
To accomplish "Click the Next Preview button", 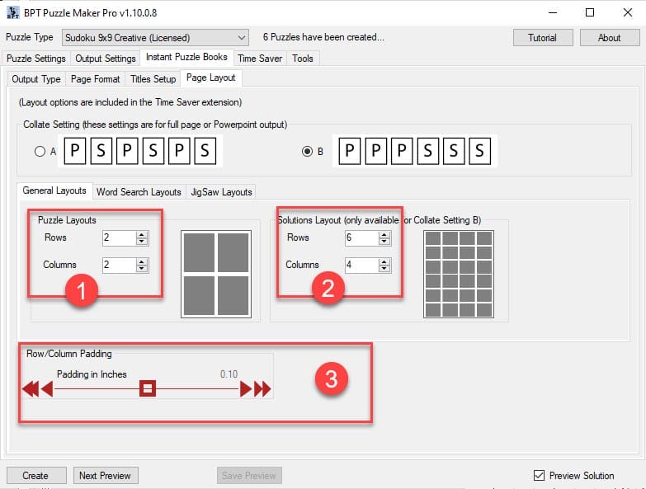I will click(105, 476).
